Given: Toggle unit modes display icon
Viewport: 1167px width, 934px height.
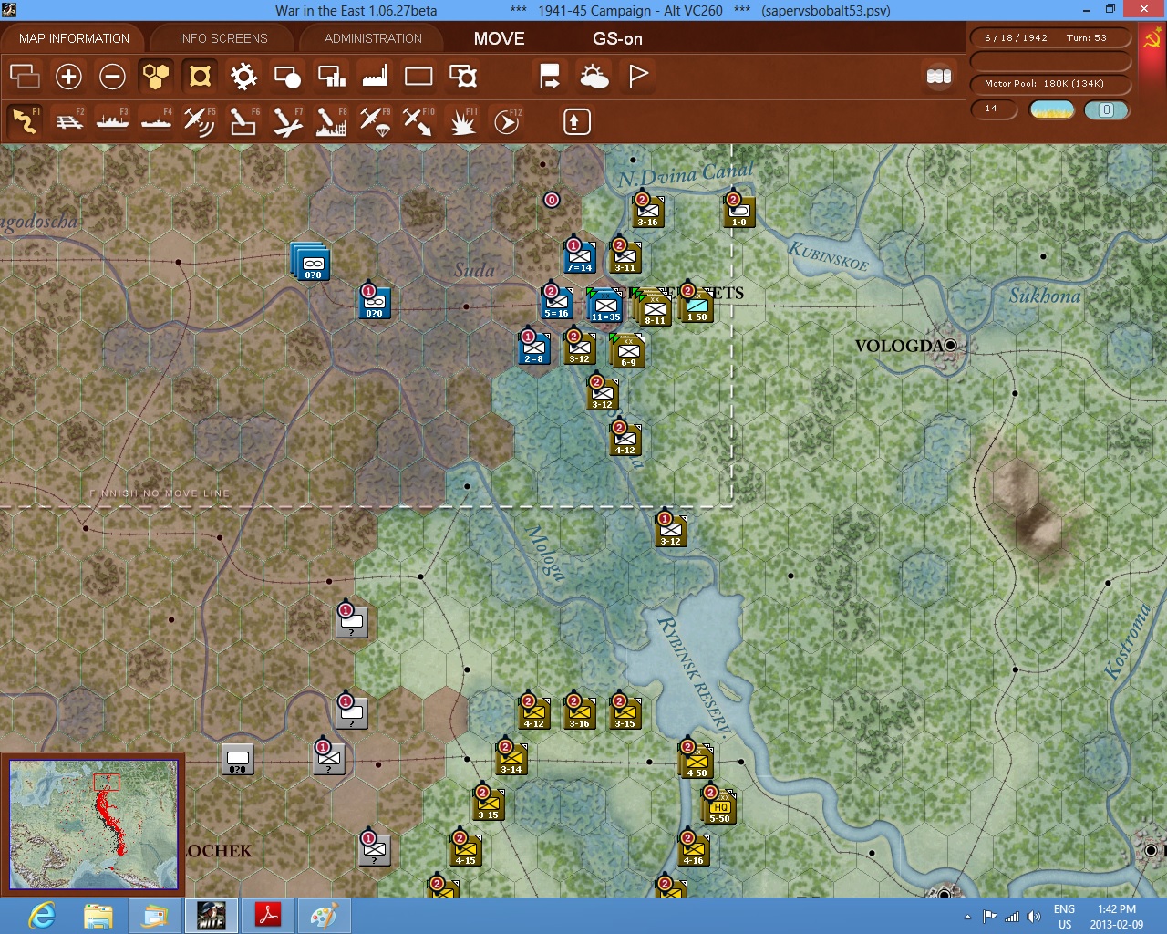Looking at the screenshot, I should [x=287, y=77].
